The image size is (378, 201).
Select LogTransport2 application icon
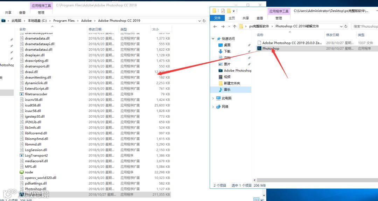pos(22,155)
